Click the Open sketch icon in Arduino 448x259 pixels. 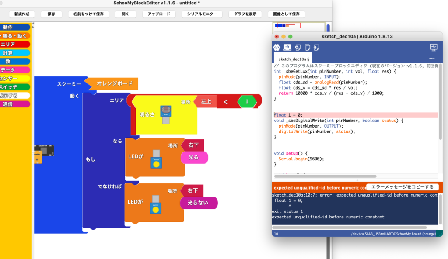coord(307,48)
